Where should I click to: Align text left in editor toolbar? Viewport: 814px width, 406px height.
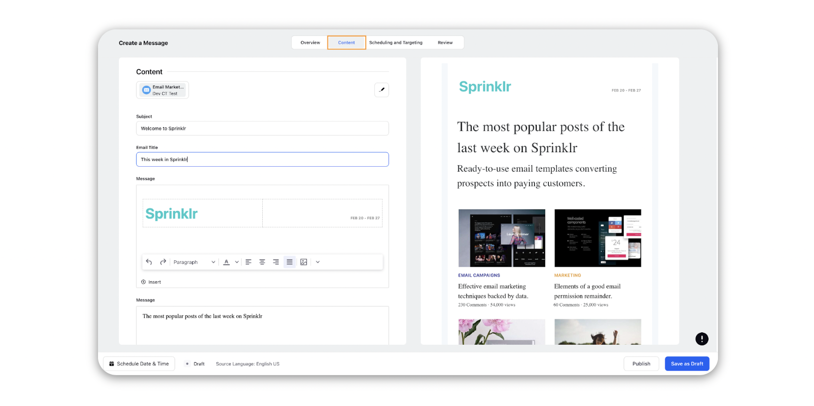point(248,262)
